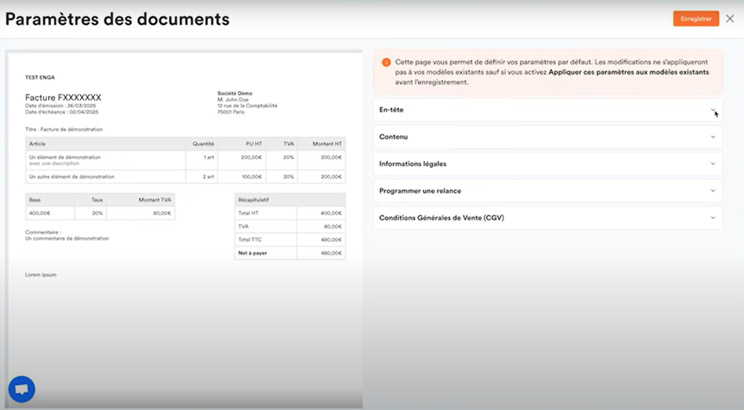Expand Informations légales chevron
The image size is (744, 410).
713,164
